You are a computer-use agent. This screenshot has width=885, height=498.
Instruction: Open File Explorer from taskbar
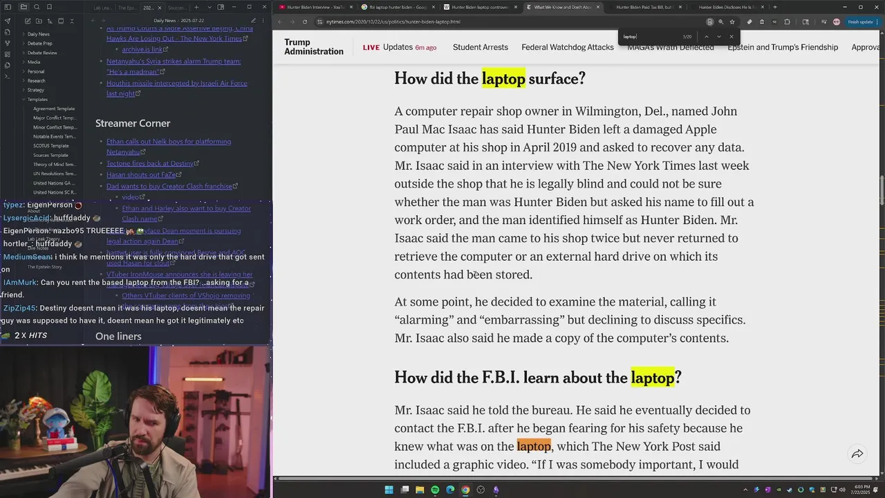pyautogui.click(x=420, y=490)
